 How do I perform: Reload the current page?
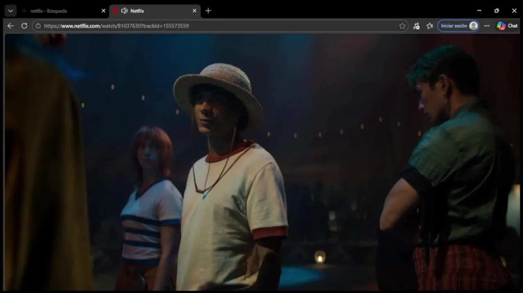tap(24, 26)
